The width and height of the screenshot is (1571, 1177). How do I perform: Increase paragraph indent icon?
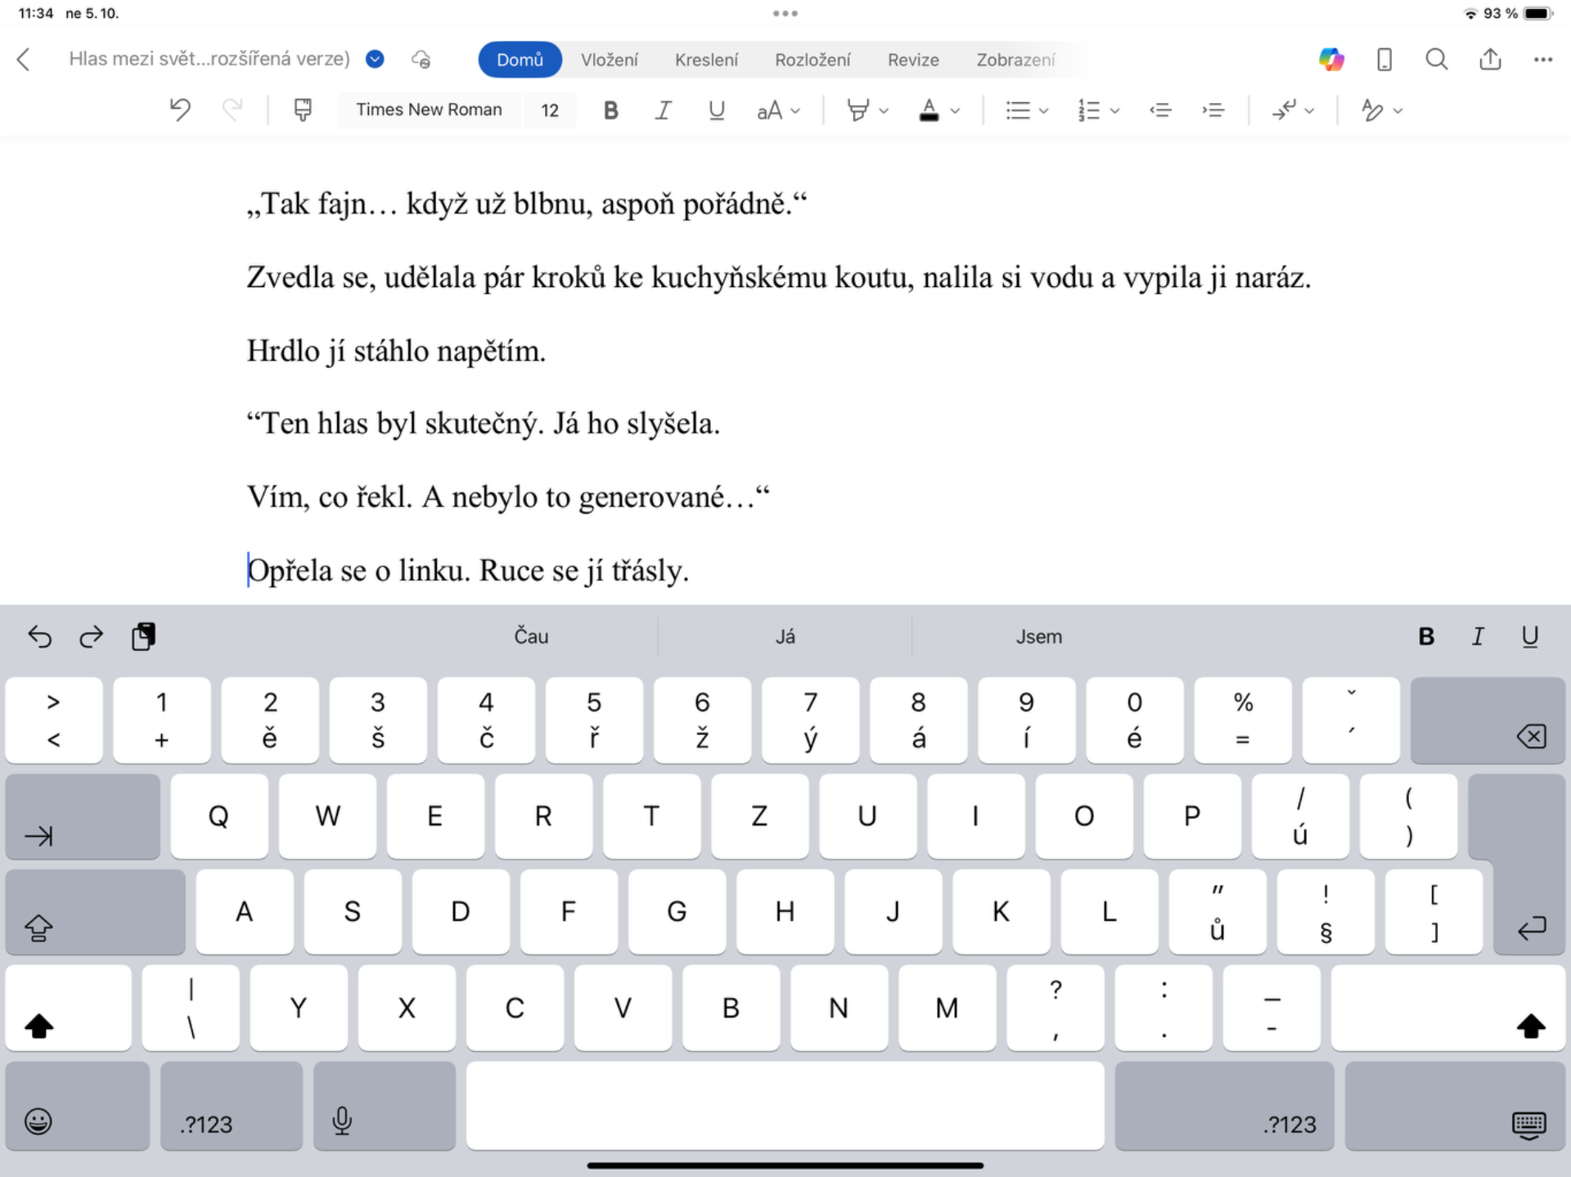[1213, 110]
